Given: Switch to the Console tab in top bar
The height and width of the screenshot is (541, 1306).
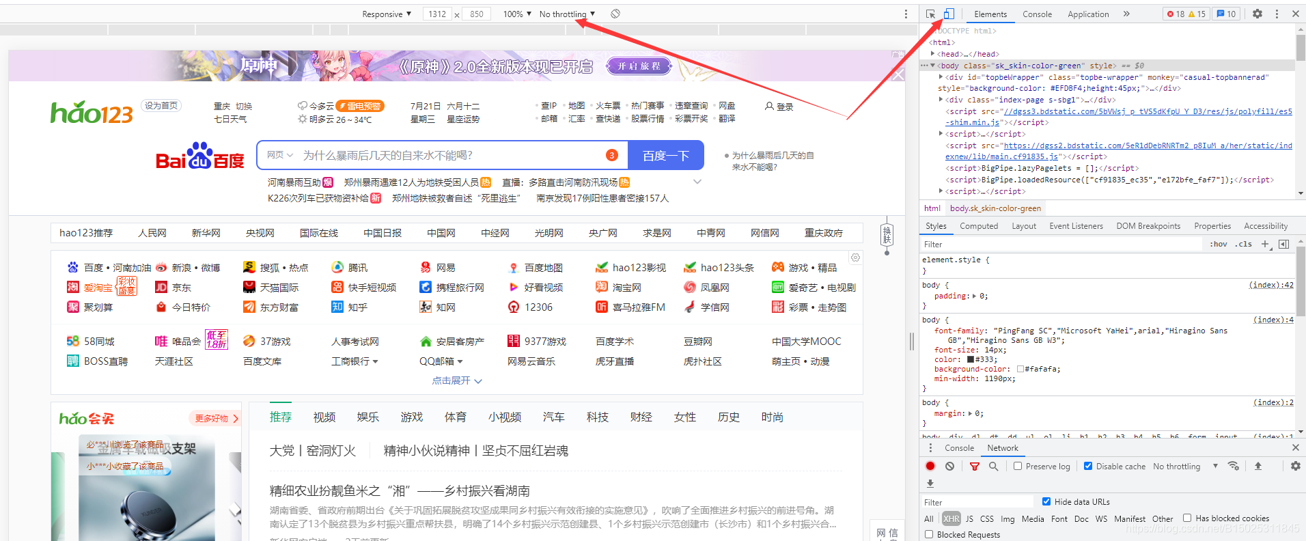Looking at the screenshot, I should (1037, 14).
